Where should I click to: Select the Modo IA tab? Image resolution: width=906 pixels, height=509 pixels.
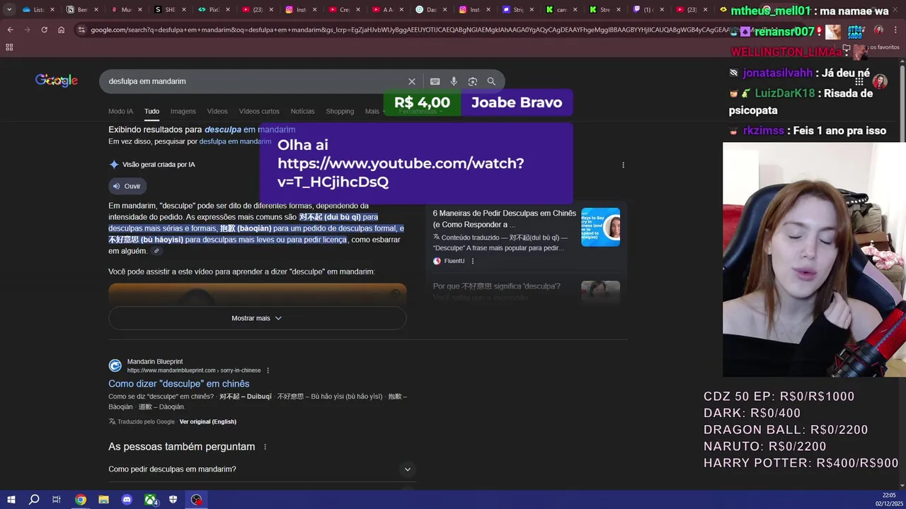(x=120, y=111)
